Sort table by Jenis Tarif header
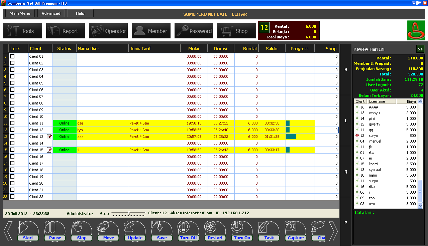This screenshot has height=246, width=428. coord(154,48)
